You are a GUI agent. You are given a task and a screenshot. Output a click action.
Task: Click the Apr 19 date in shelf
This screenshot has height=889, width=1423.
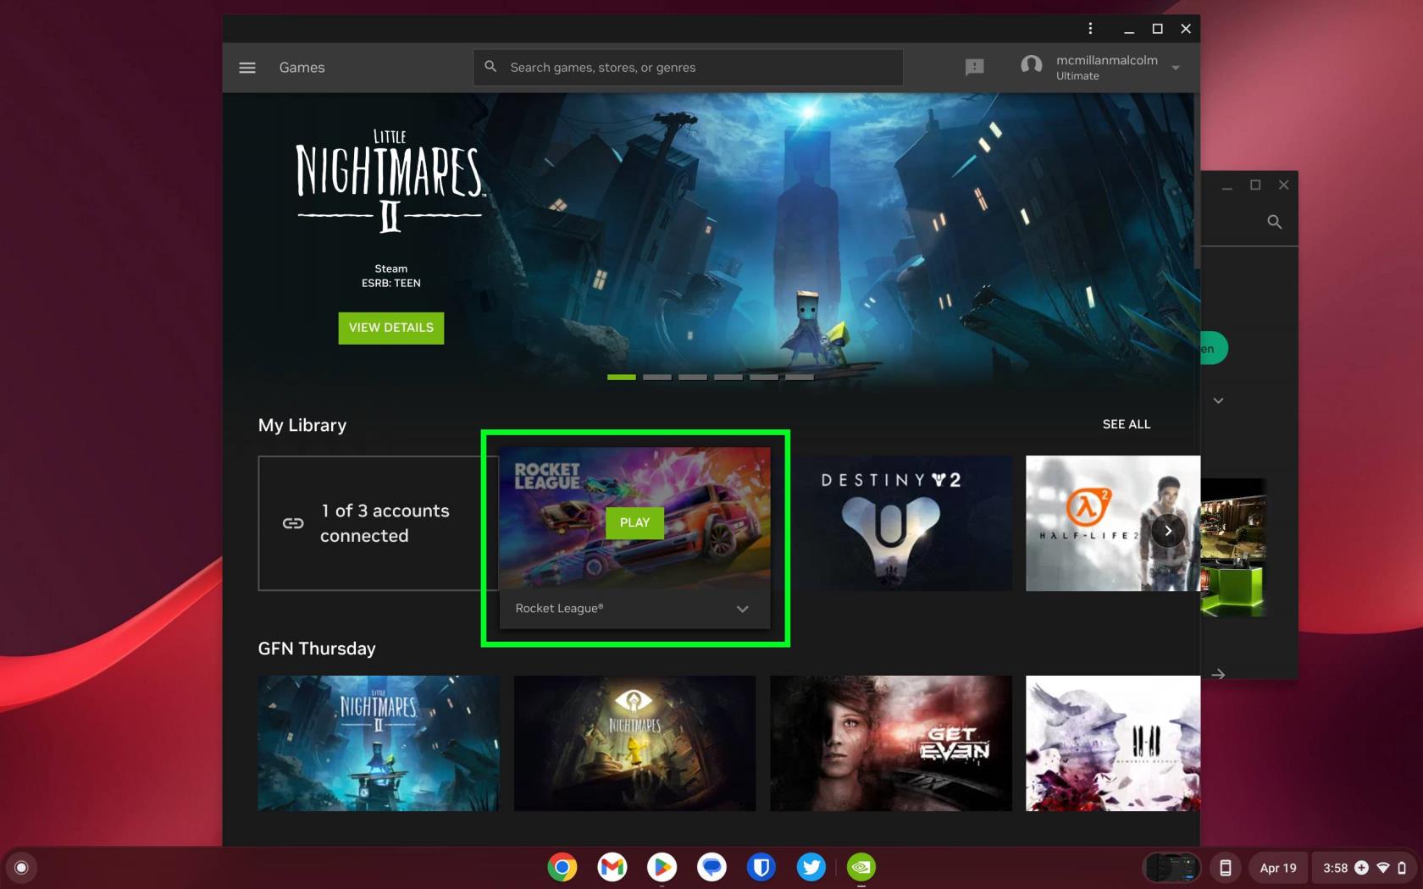coord(1278,868)
